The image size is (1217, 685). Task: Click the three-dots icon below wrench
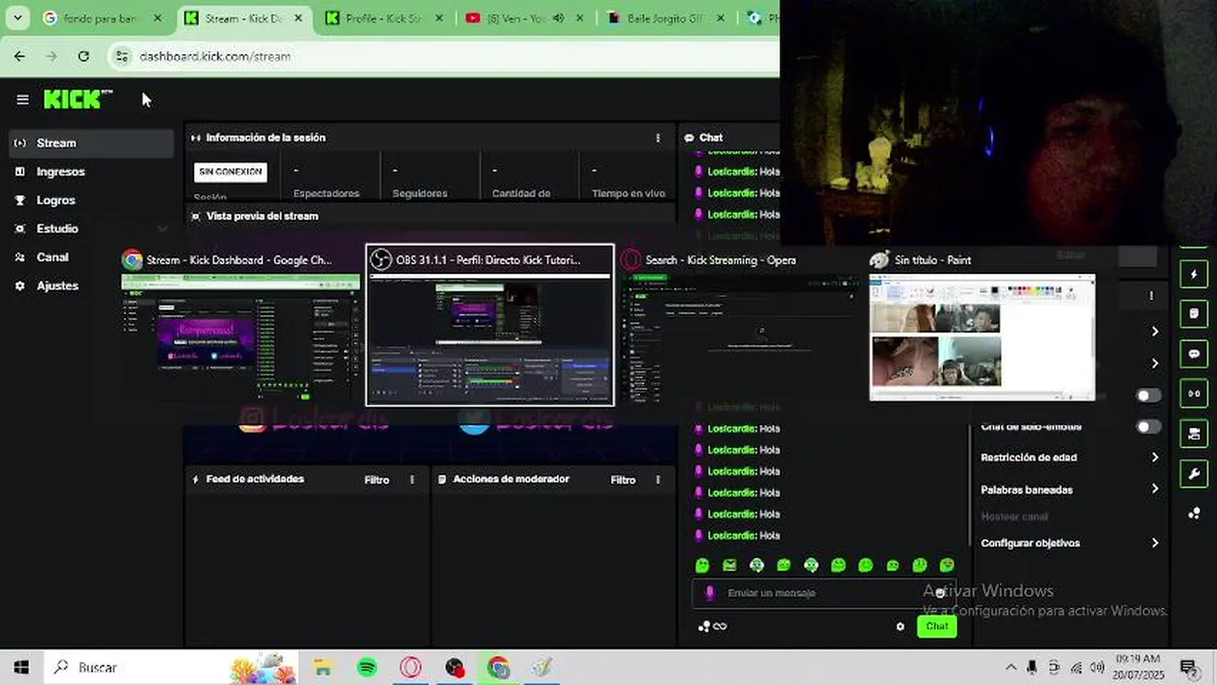tap(1193, 514)
